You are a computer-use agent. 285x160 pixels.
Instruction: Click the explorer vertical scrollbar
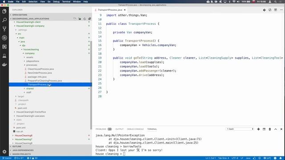(91, 85)
